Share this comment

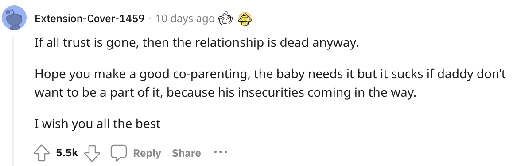[x=187, y=153]
